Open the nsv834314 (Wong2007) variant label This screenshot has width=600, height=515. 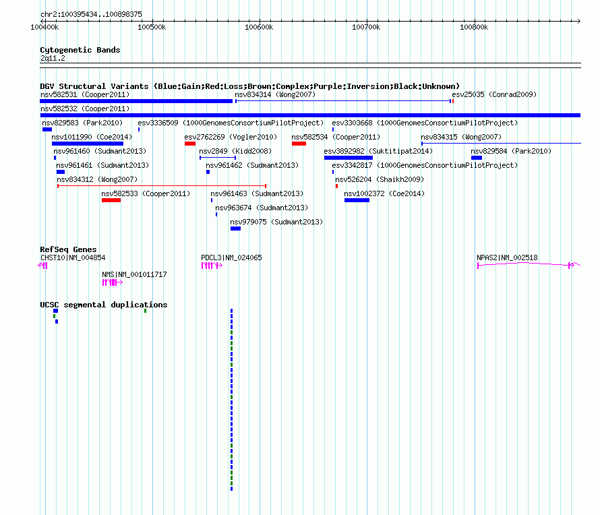275,94
